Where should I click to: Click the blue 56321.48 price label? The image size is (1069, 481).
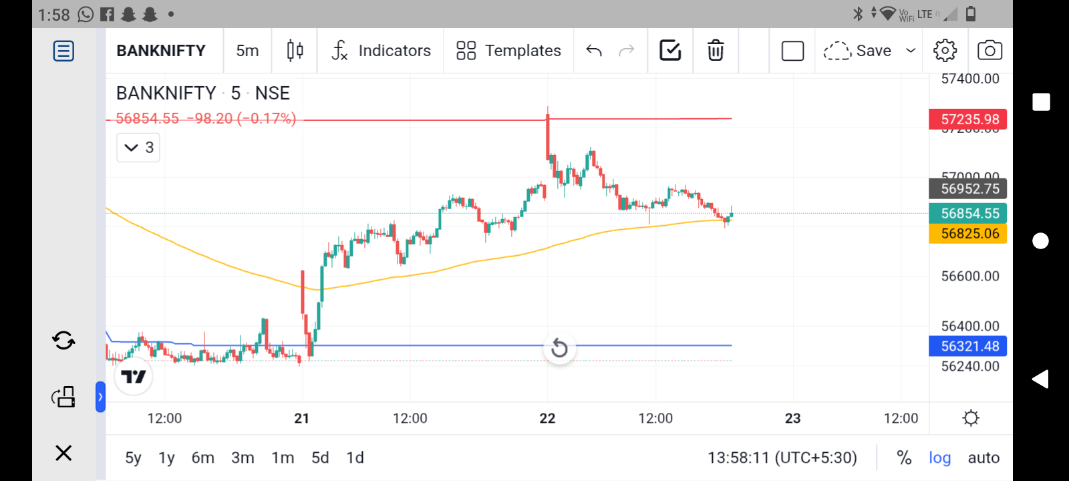click(x=968, y=346)
